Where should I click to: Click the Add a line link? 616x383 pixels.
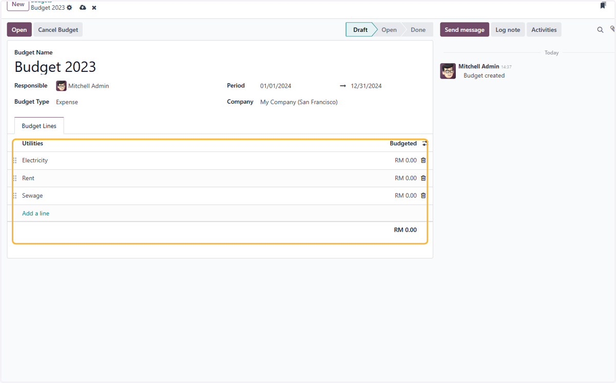click(x=36, y=214)
